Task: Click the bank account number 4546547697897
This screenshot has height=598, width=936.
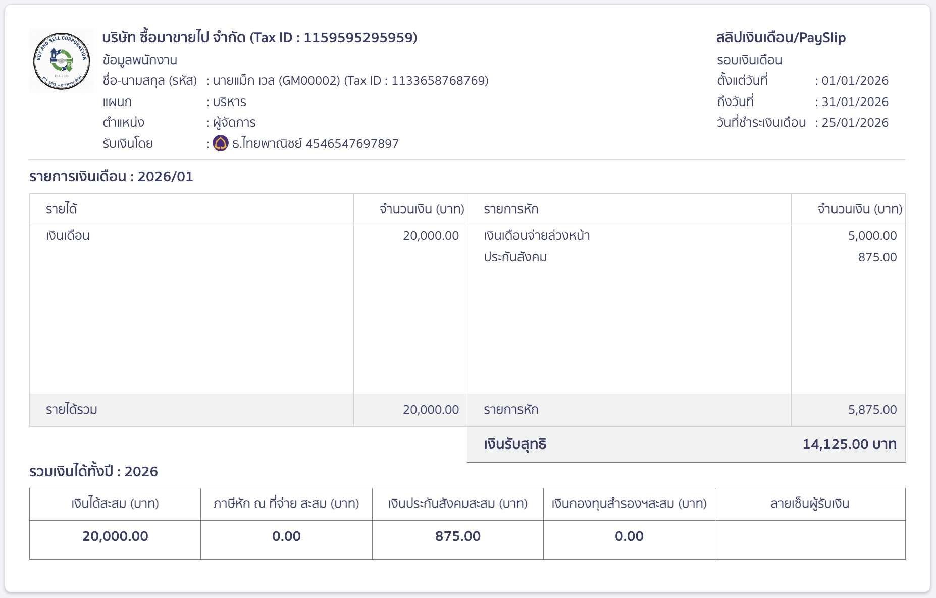Action: 352,144
